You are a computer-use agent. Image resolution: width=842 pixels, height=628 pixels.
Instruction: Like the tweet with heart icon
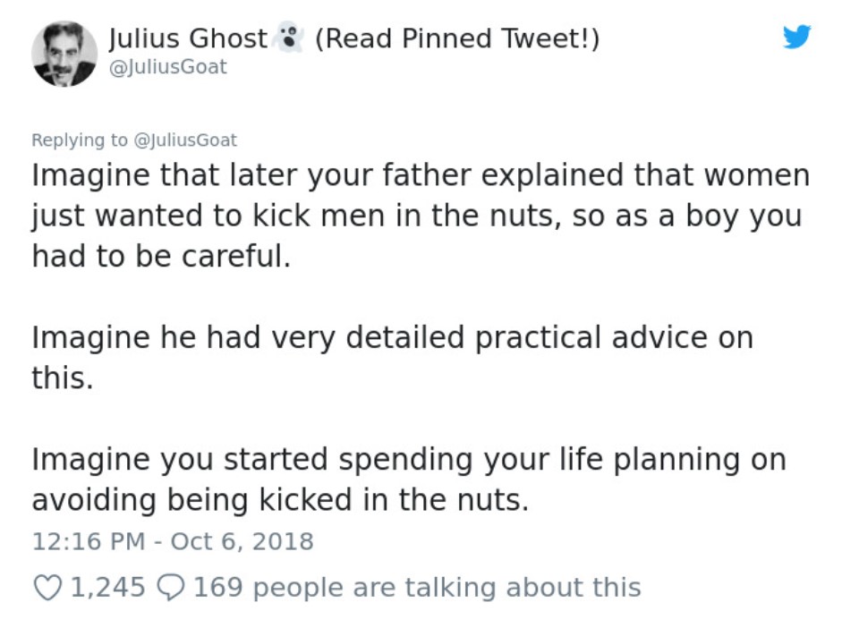pos(47,587)
